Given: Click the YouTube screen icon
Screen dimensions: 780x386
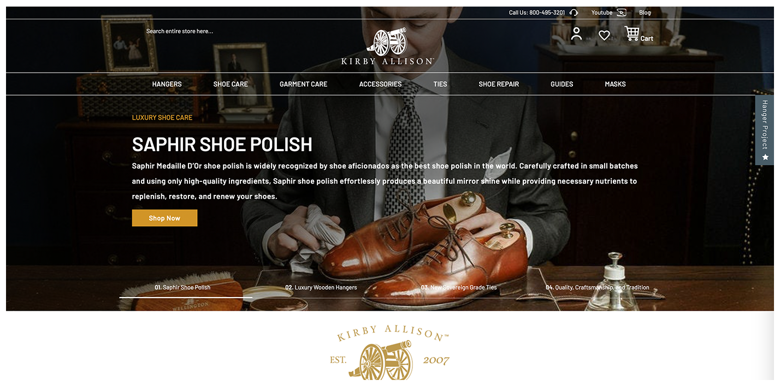Looking at the screenshot, I should [x=622, y=13].
